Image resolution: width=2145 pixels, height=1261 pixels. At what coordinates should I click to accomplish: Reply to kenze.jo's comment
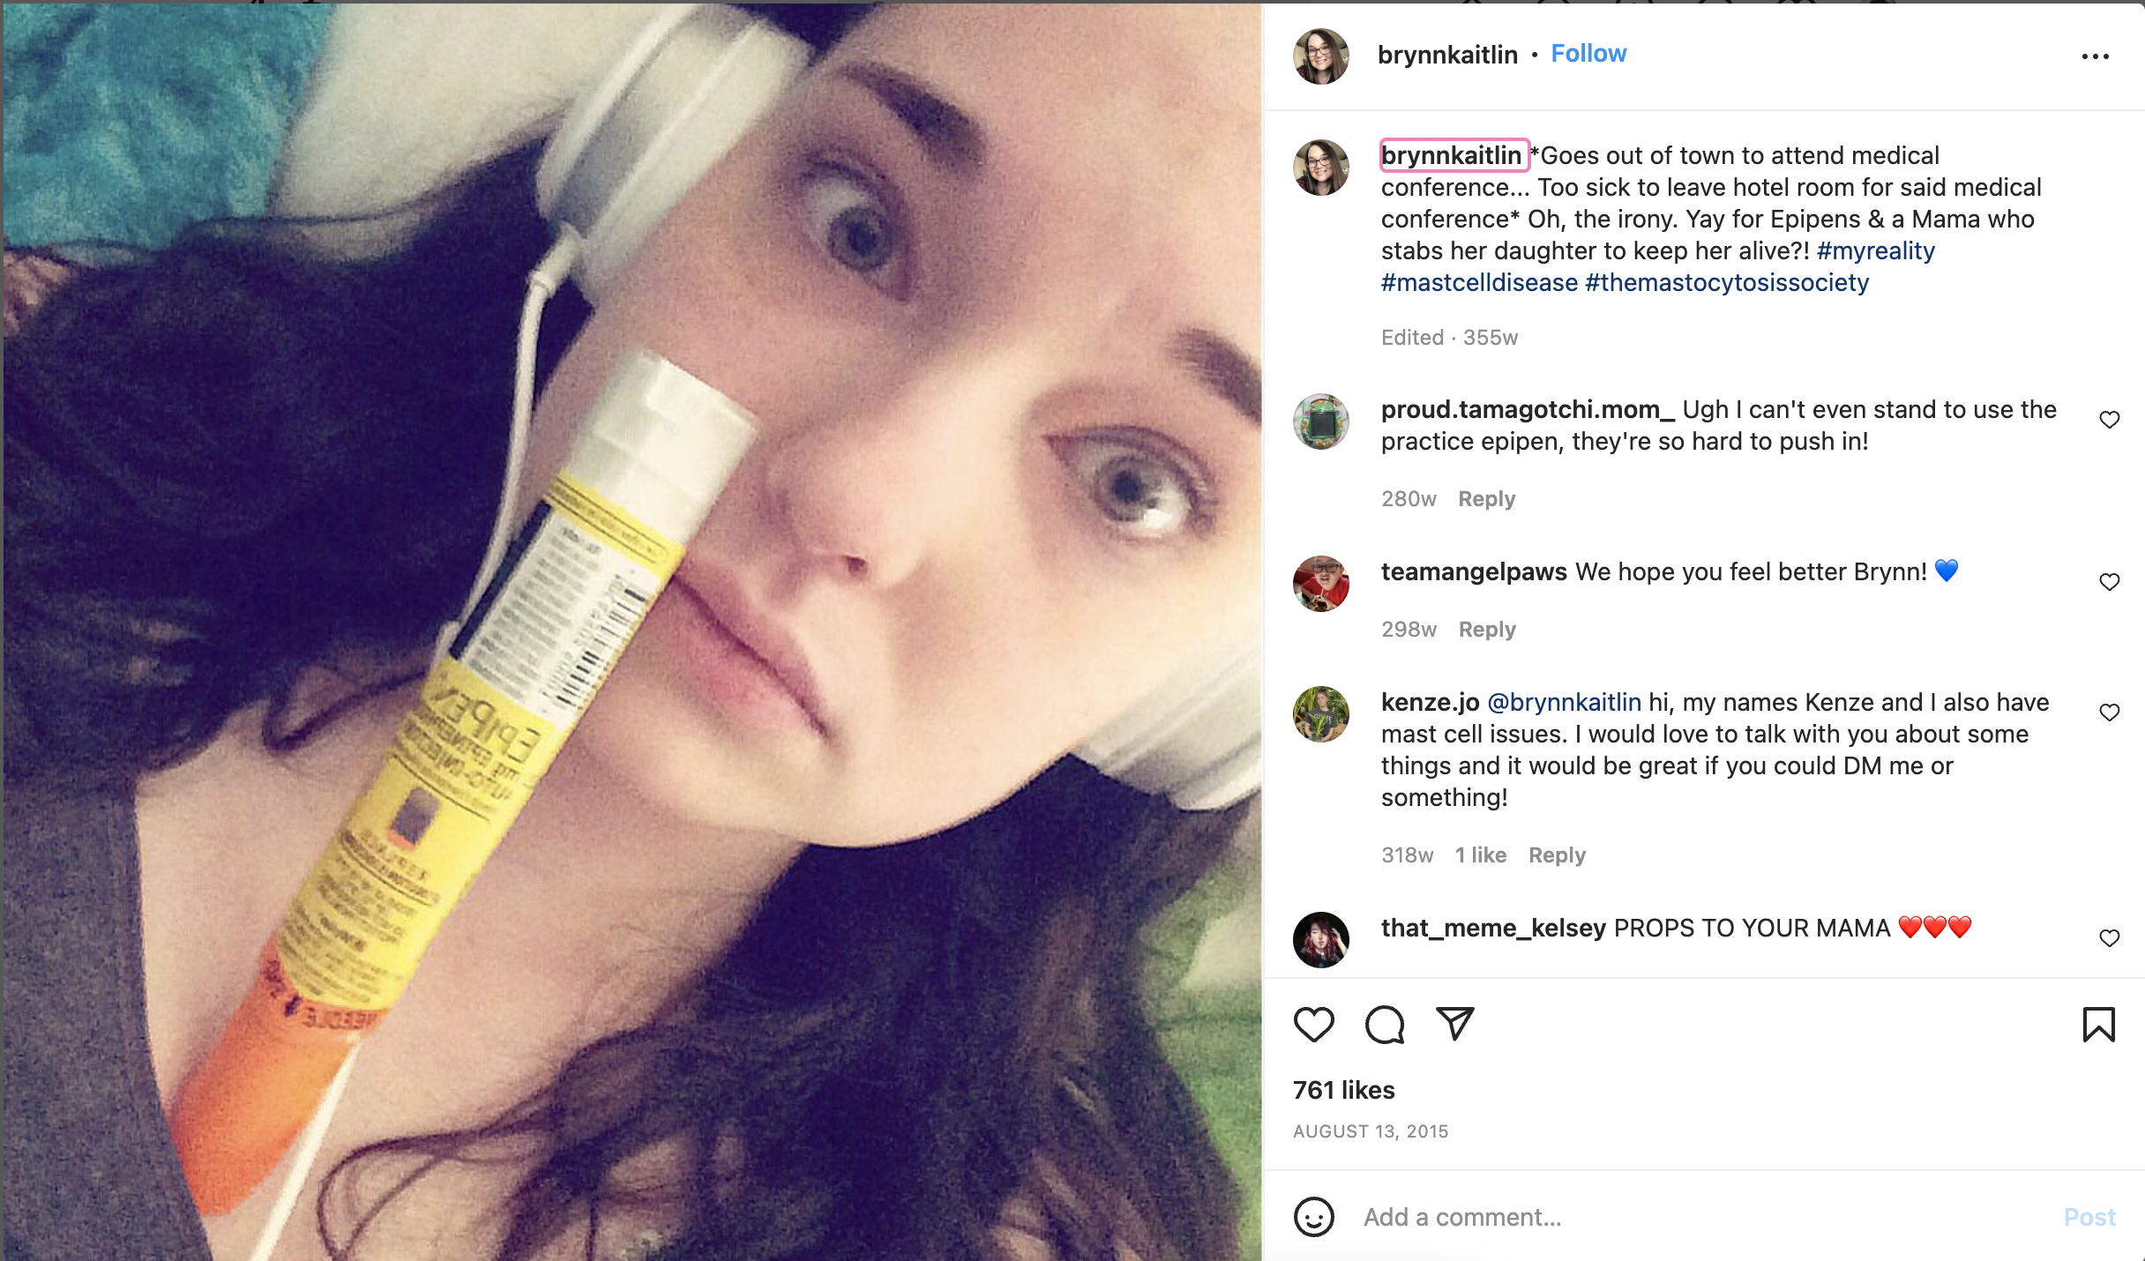coord(1557,855)
